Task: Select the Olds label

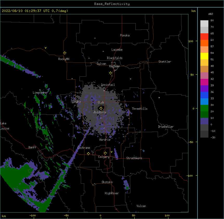Action: [x=101, y=102]
